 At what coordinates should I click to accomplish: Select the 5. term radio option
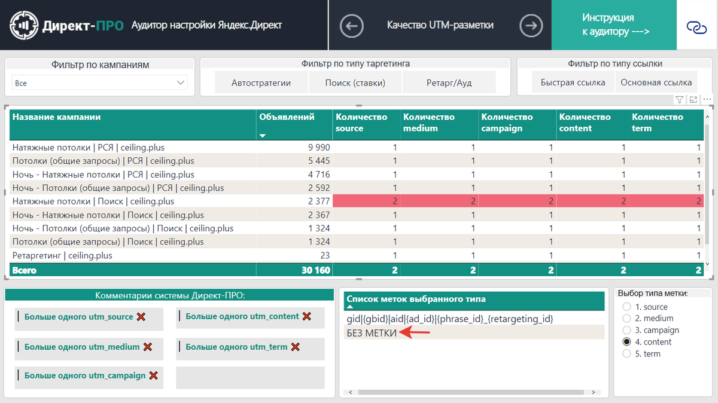click(627, 354)
